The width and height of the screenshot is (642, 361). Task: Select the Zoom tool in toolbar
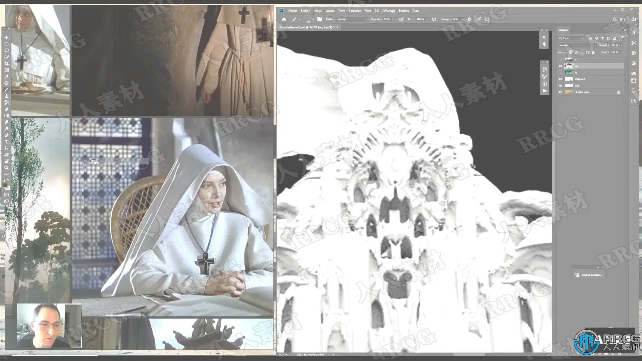coord(6,168)
